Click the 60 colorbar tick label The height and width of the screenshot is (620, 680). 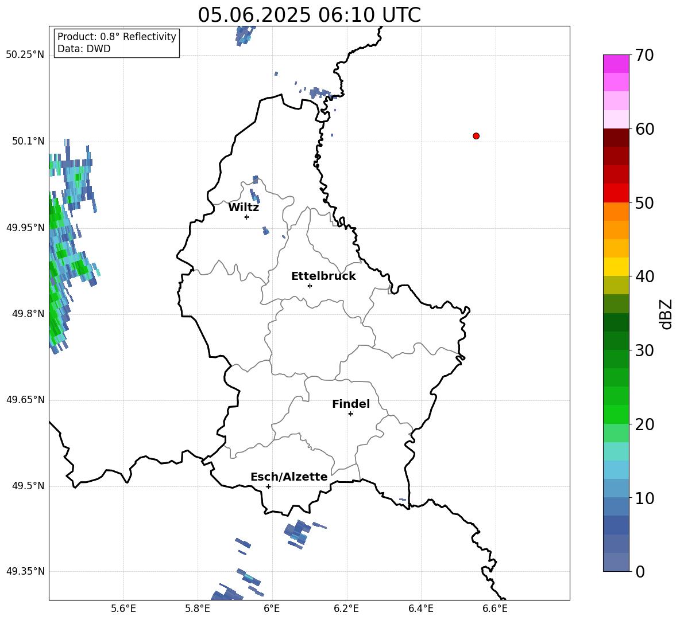tap(644, 129)
